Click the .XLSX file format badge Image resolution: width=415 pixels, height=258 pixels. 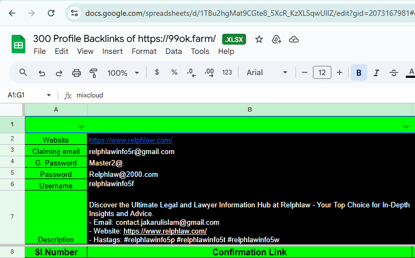coord(234,40)
